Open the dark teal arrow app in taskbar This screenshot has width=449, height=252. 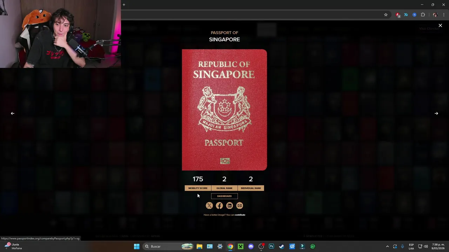tap(302, 246)
